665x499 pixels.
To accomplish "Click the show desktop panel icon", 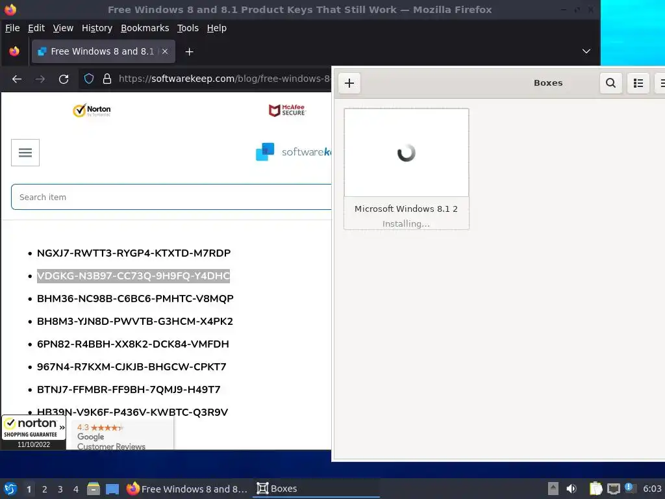I will [112, 489].
